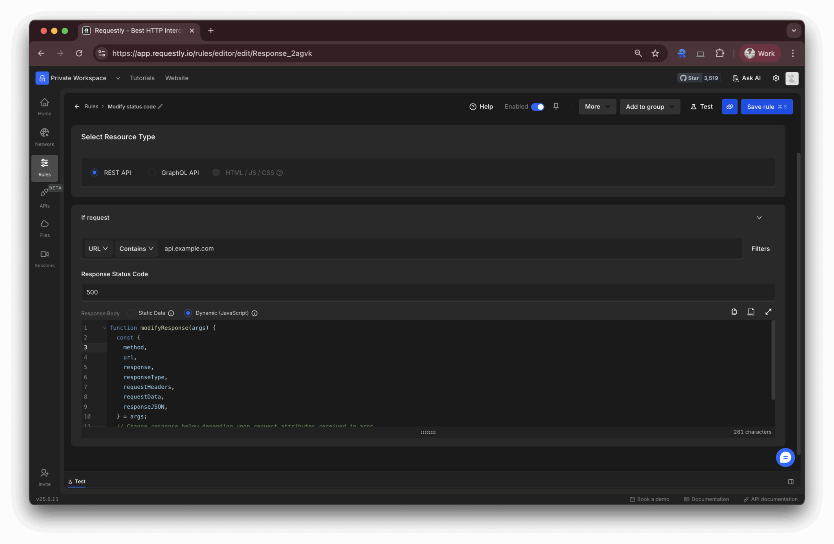Switch to the Test tab at bottom
834x544 pixels.
click(x=77, y=481)
